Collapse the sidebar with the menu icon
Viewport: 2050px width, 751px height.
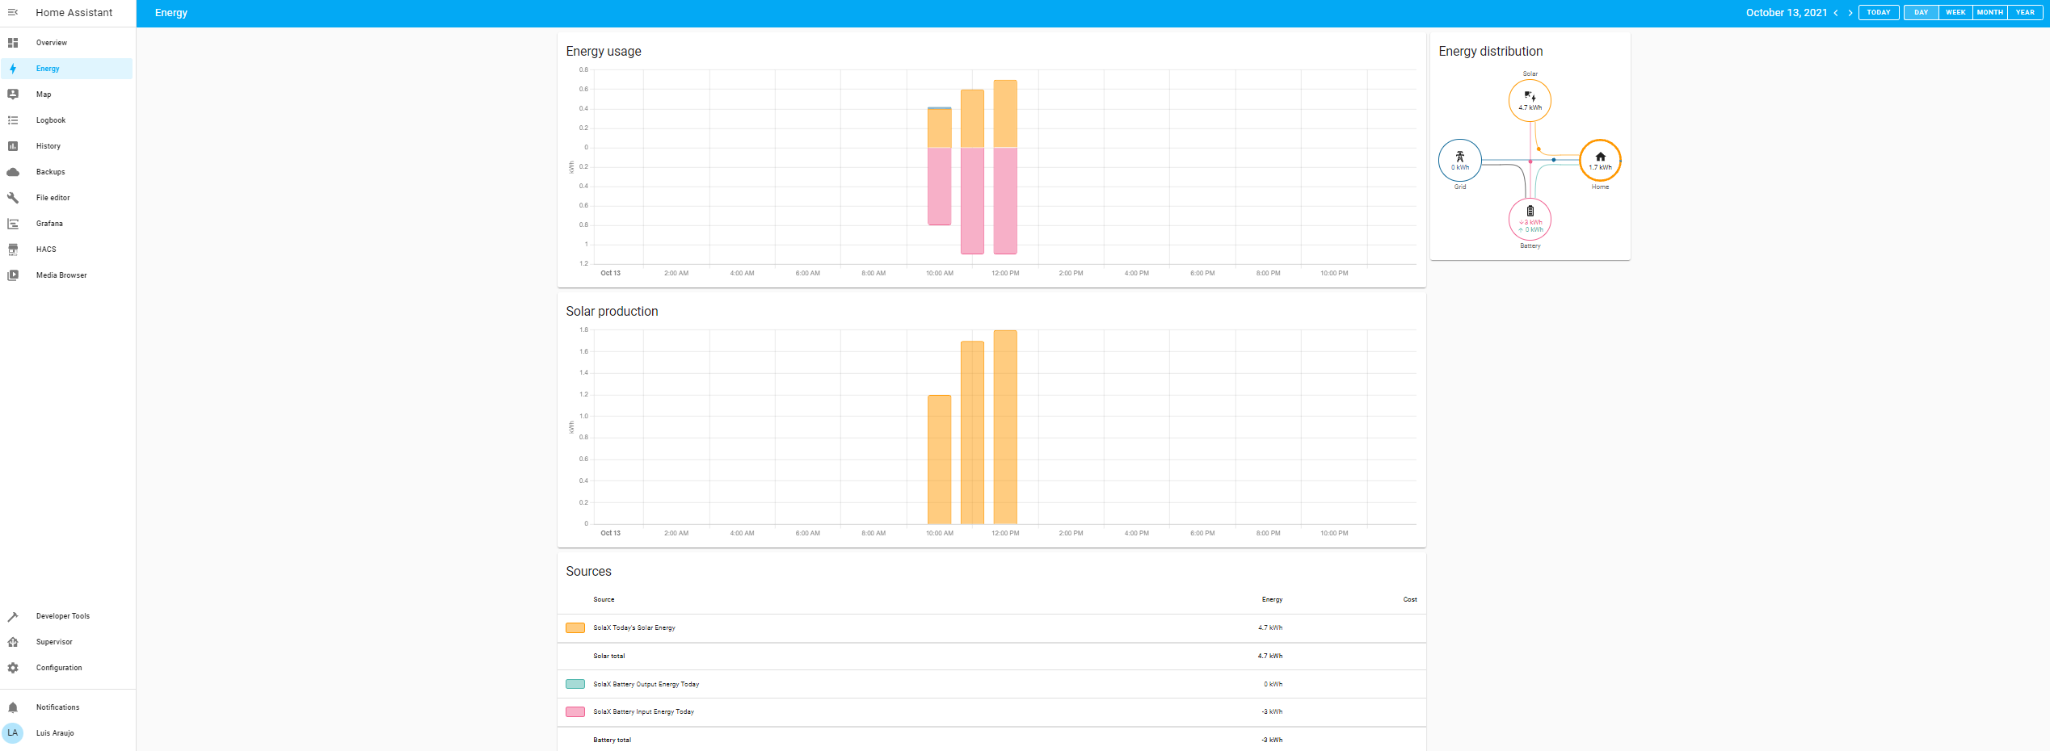tap(13, 12)
